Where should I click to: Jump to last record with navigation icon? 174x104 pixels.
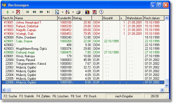click(48, 12)
